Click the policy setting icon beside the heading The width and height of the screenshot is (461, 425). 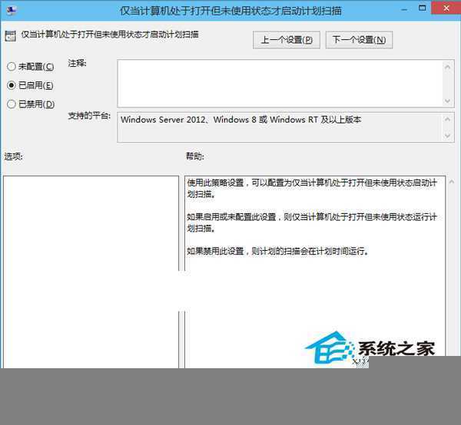tap(11, 36)
